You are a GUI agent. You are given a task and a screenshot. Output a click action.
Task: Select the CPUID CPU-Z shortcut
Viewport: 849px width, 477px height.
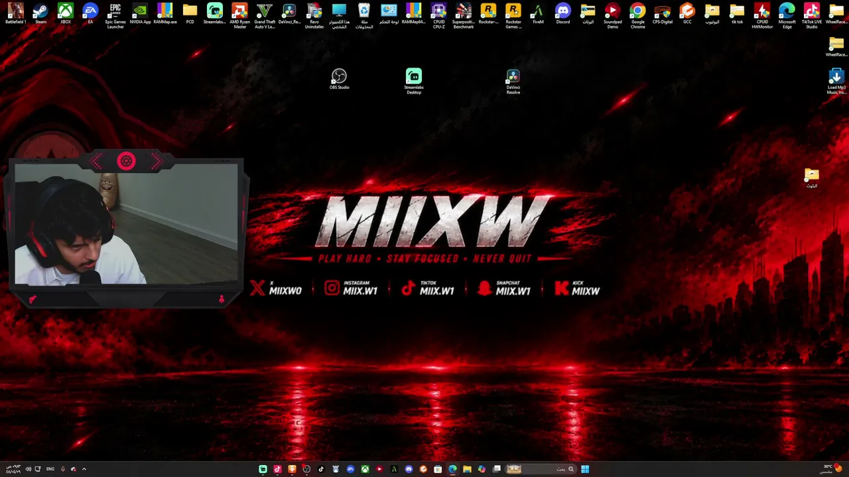click(x=438, y=16)
